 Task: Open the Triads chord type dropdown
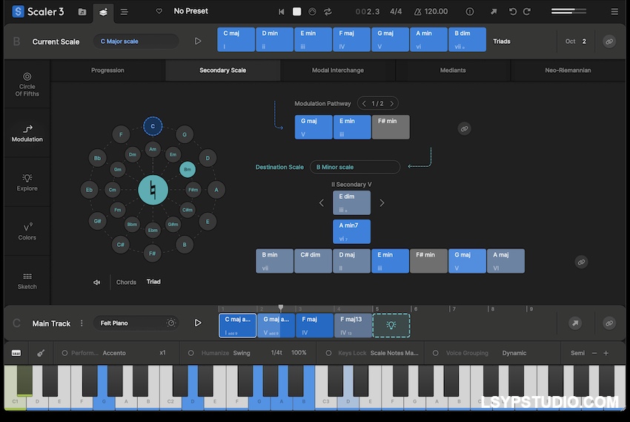[x=502, y=42]
